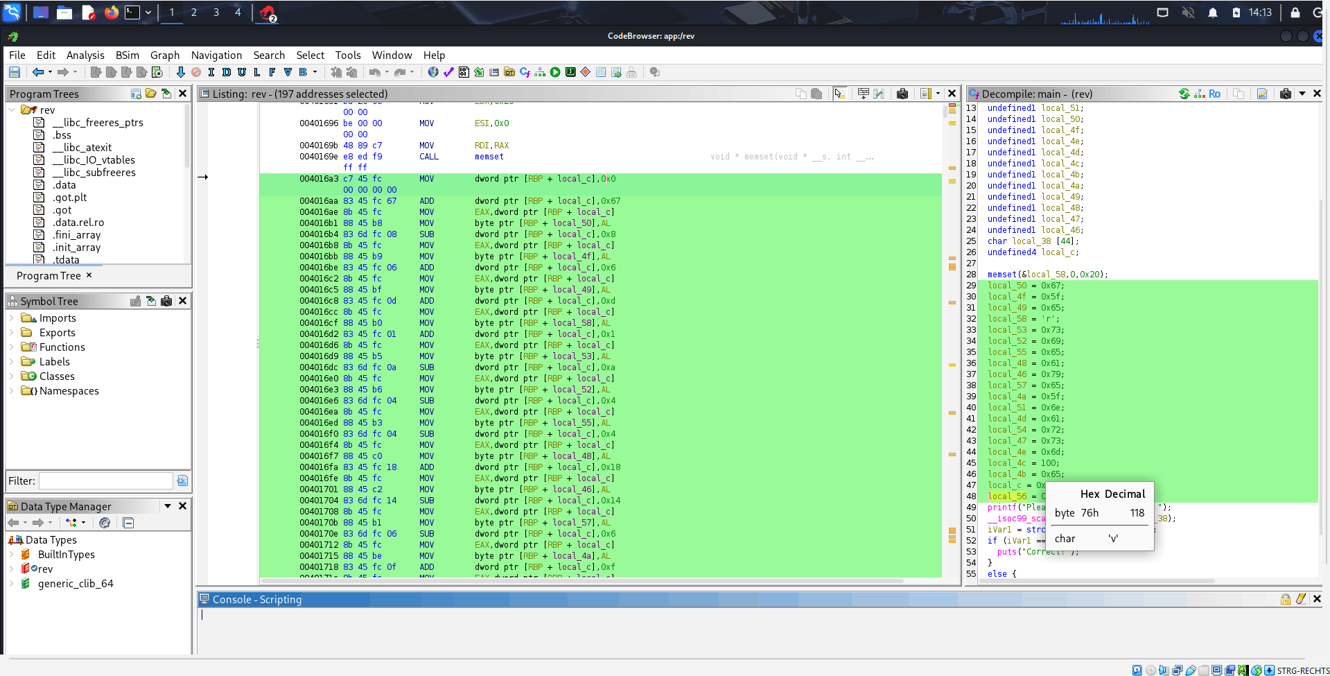The image size is (1330, 676).
Task: Click the Program Tree tab label
Action: pyautogui.click(x=49, y=276)
